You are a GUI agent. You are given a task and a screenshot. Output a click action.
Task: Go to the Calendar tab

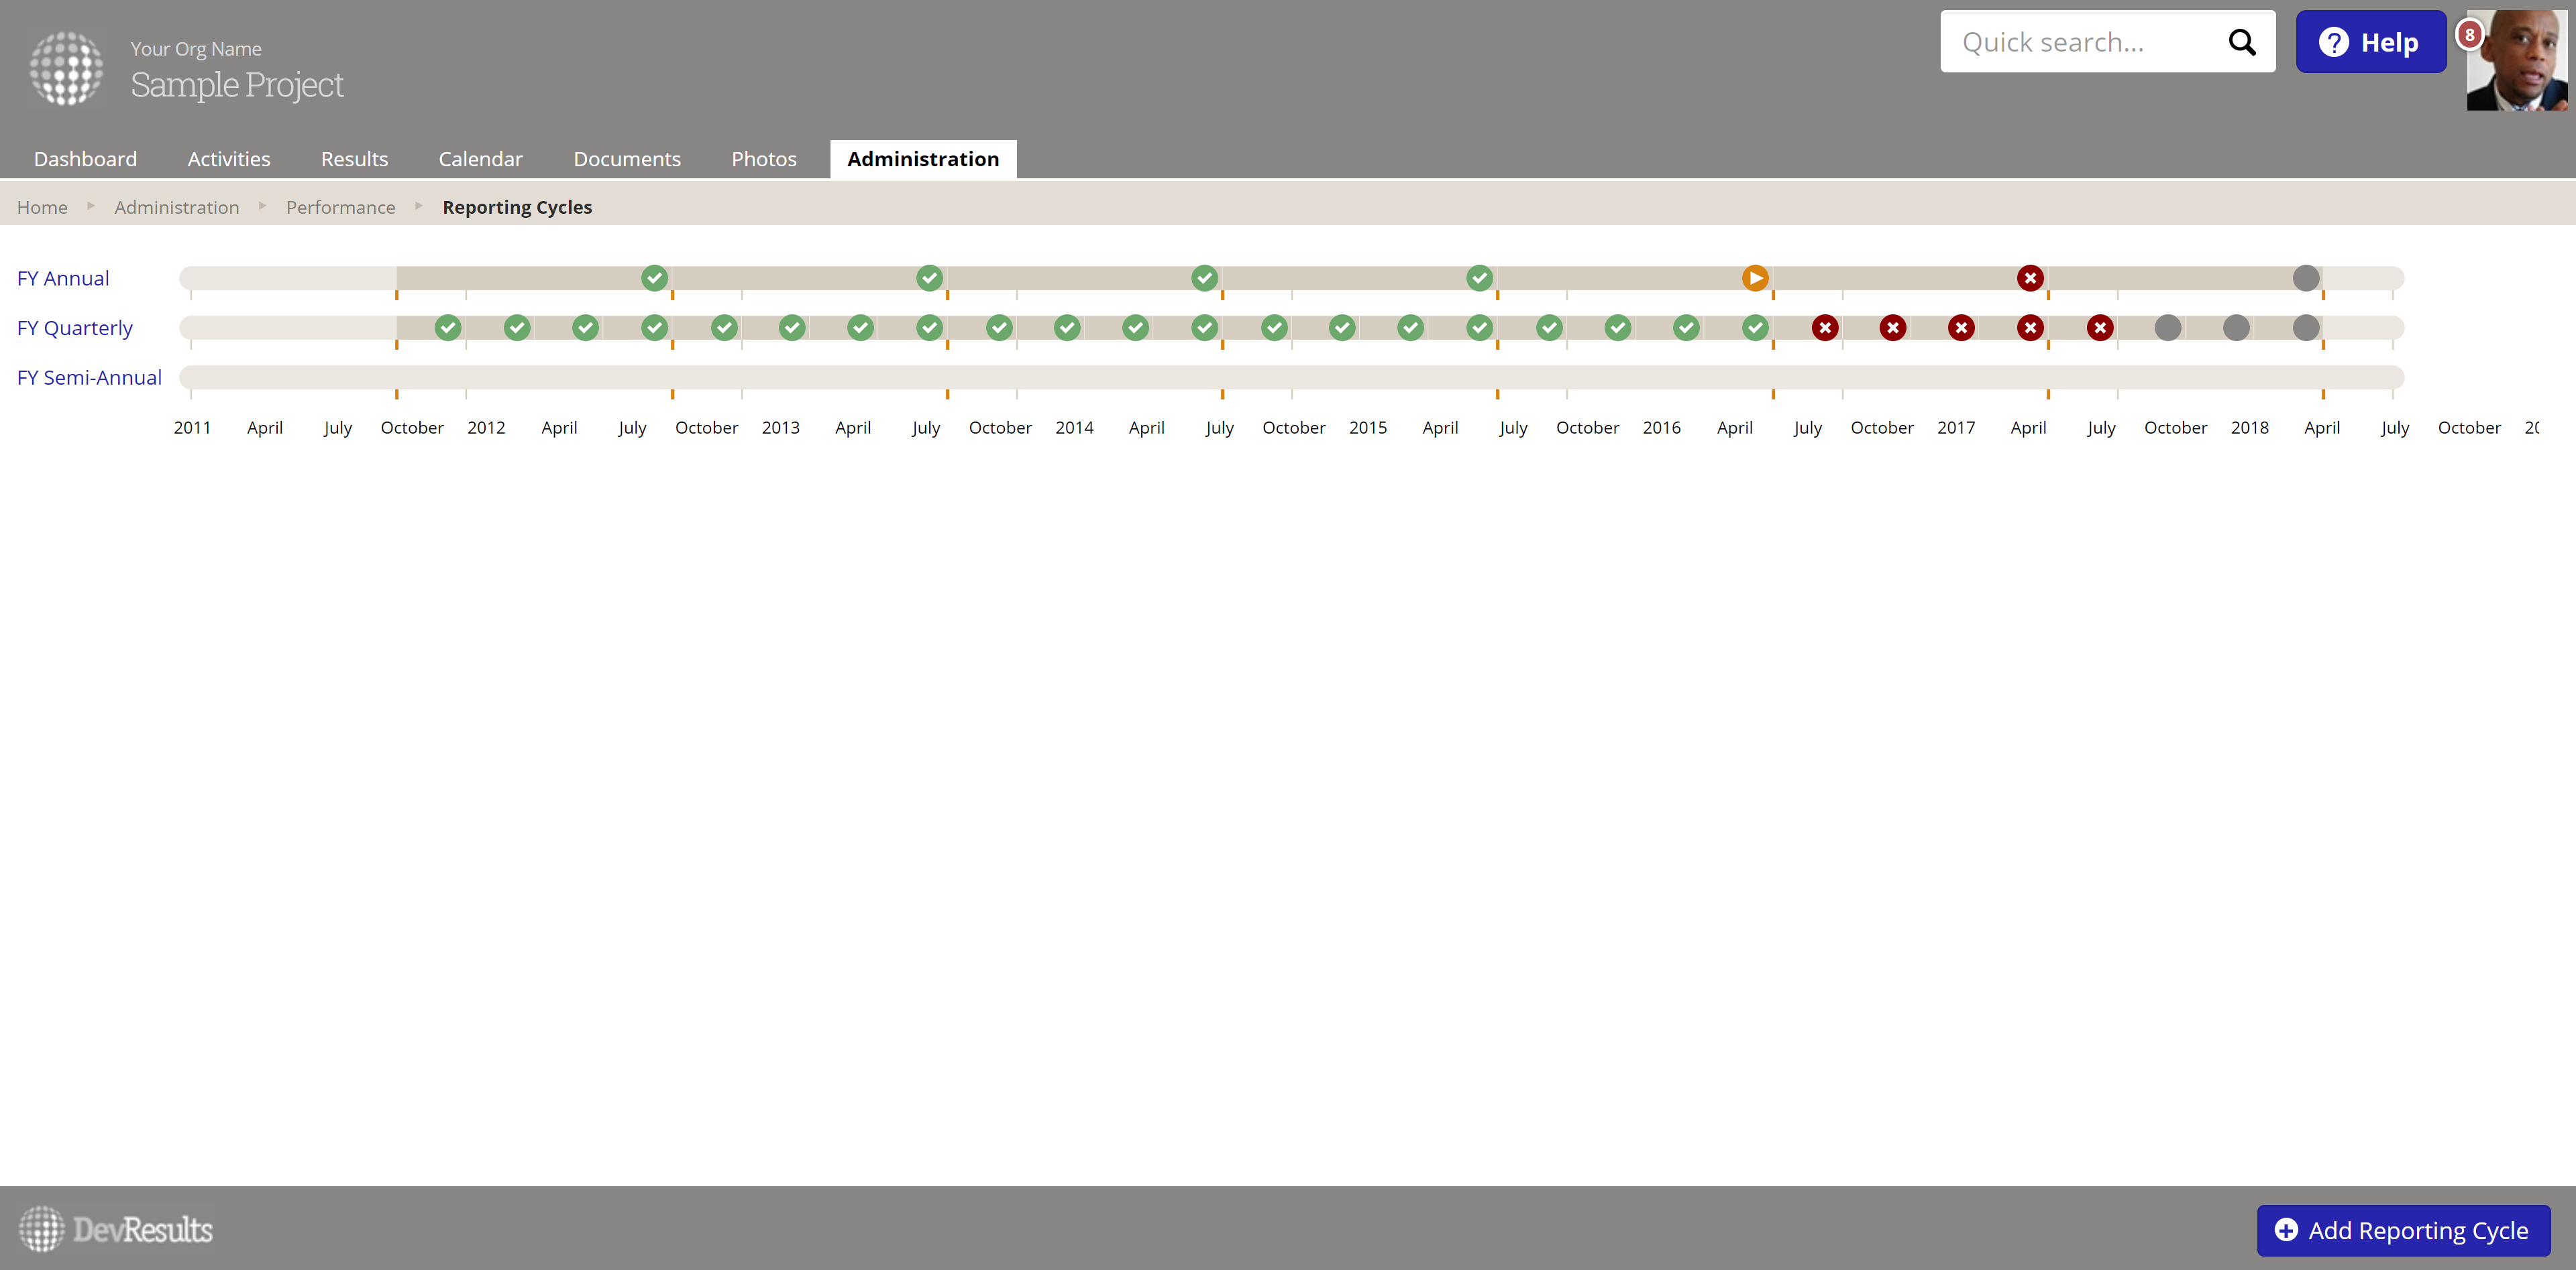[x=480, y=159]
